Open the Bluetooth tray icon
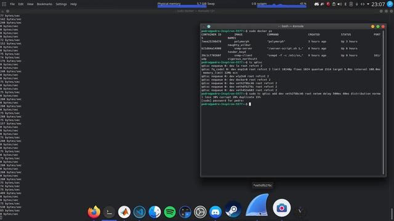This screenshot has width=394, height=221. 345,4
